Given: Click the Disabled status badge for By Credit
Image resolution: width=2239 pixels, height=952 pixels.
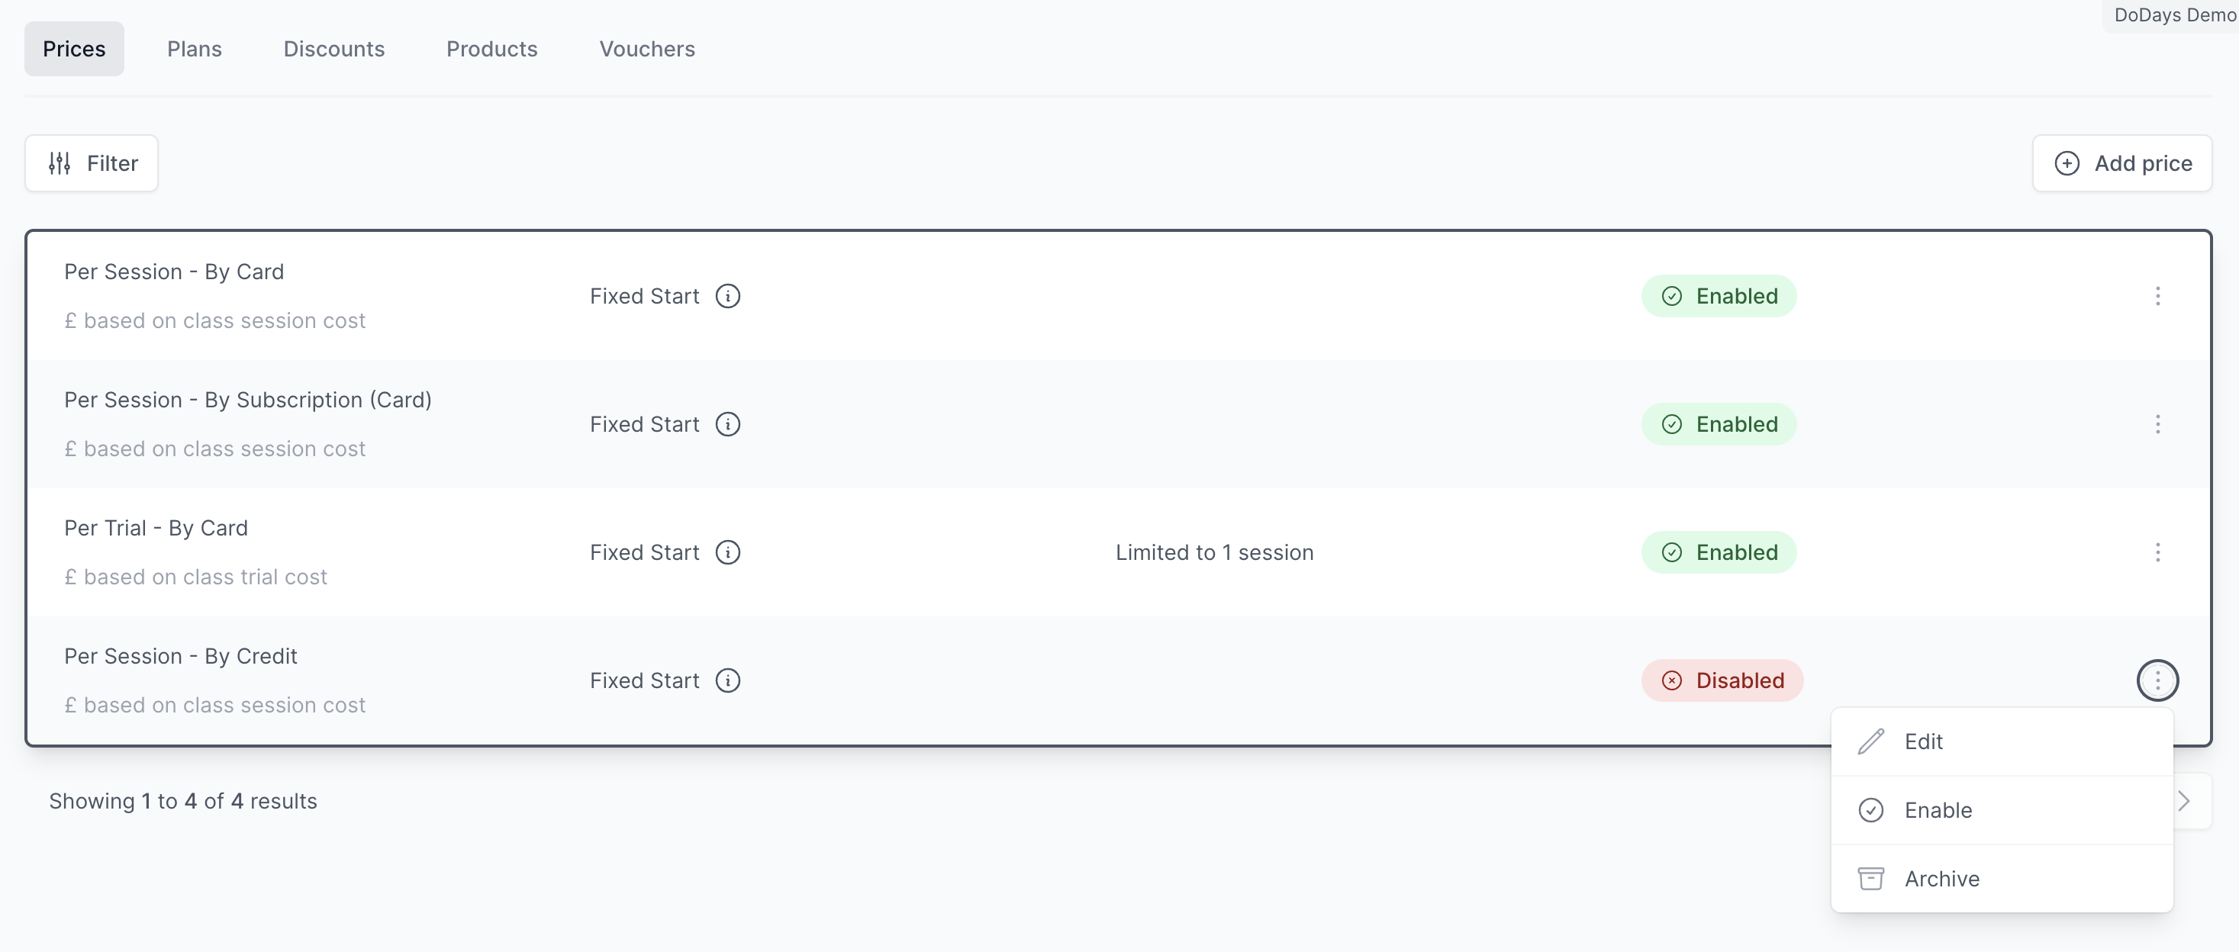Looking at the screenshot, I should [1722, 680].
